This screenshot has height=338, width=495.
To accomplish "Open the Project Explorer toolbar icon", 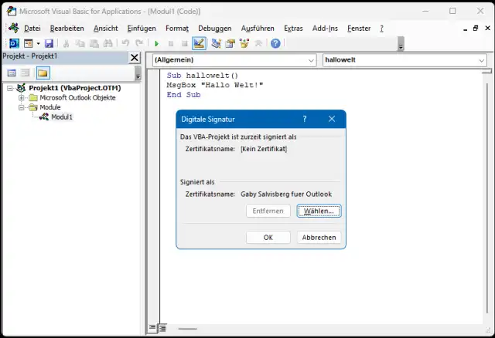I will pos(217,44).
